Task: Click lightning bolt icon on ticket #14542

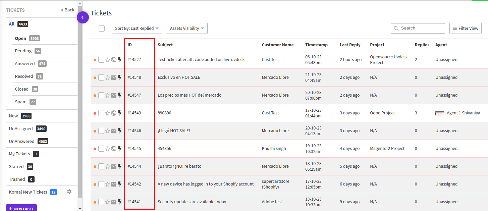Action: click(120, 184)
